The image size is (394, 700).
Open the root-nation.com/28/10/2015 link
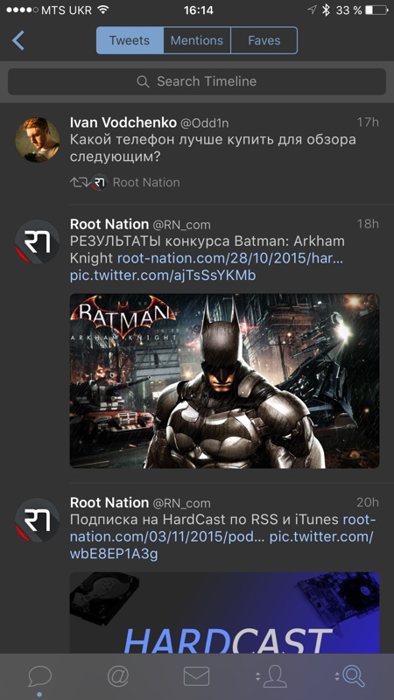click(230, 258)
